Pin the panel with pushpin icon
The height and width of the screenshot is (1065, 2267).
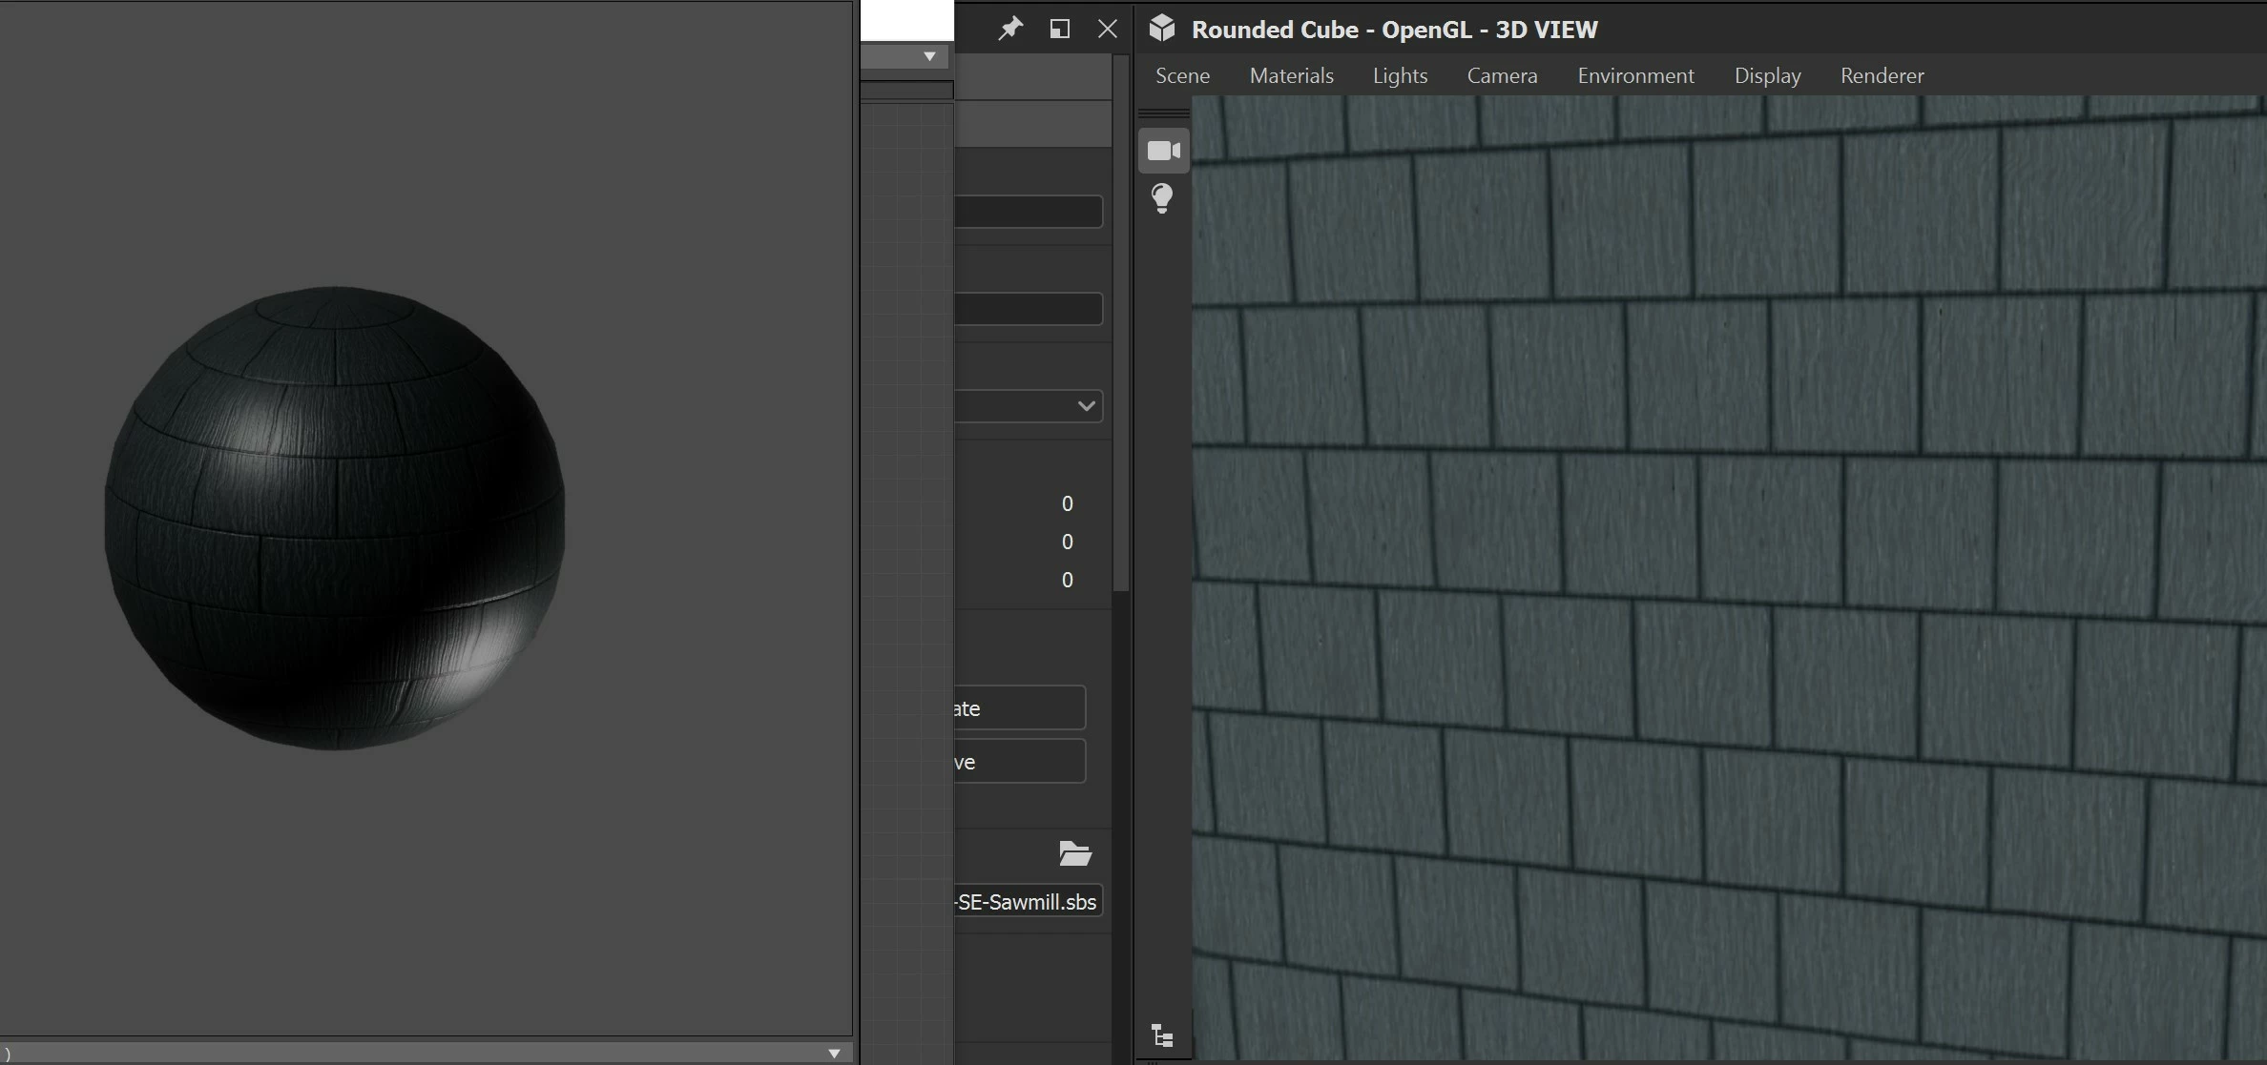coord(1009,29)
